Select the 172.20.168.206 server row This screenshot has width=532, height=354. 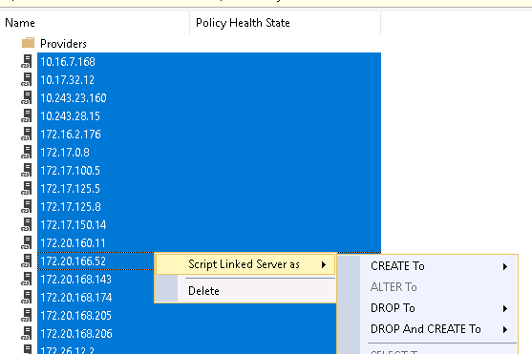(x=186, y=334)
